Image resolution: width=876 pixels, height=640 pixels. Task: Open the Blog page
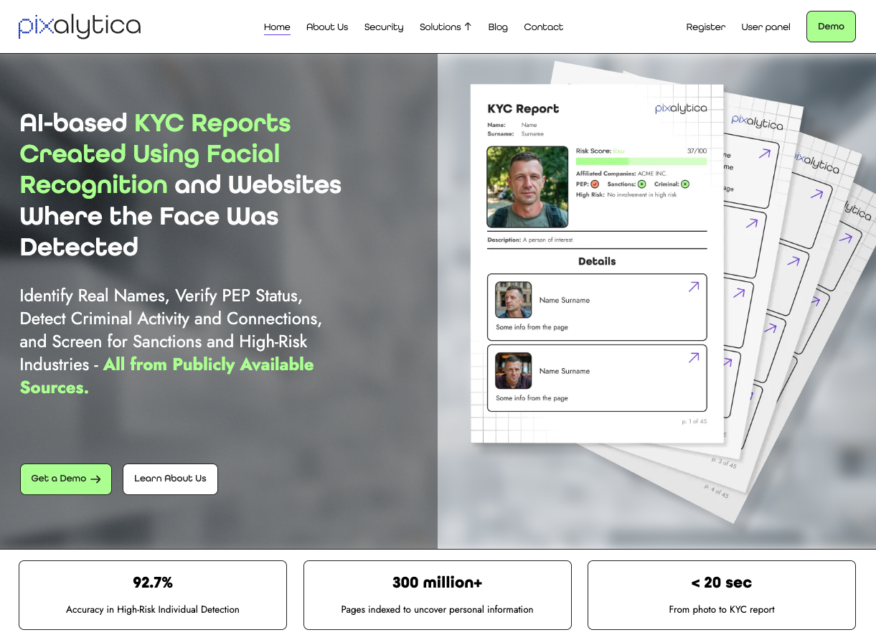click(x=498, y=27)
